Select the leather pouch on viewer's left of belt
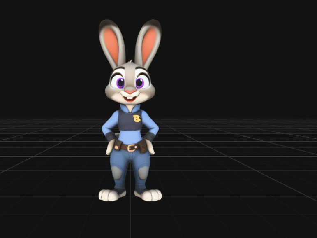Viewport: 317px width, 238px height. click(118, 145)
